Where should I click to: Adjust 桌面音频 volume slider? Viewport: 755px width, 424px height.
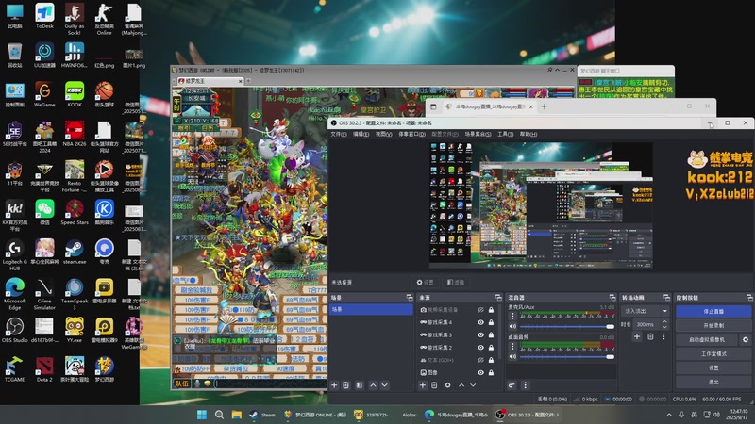click(x=567, y=357)
